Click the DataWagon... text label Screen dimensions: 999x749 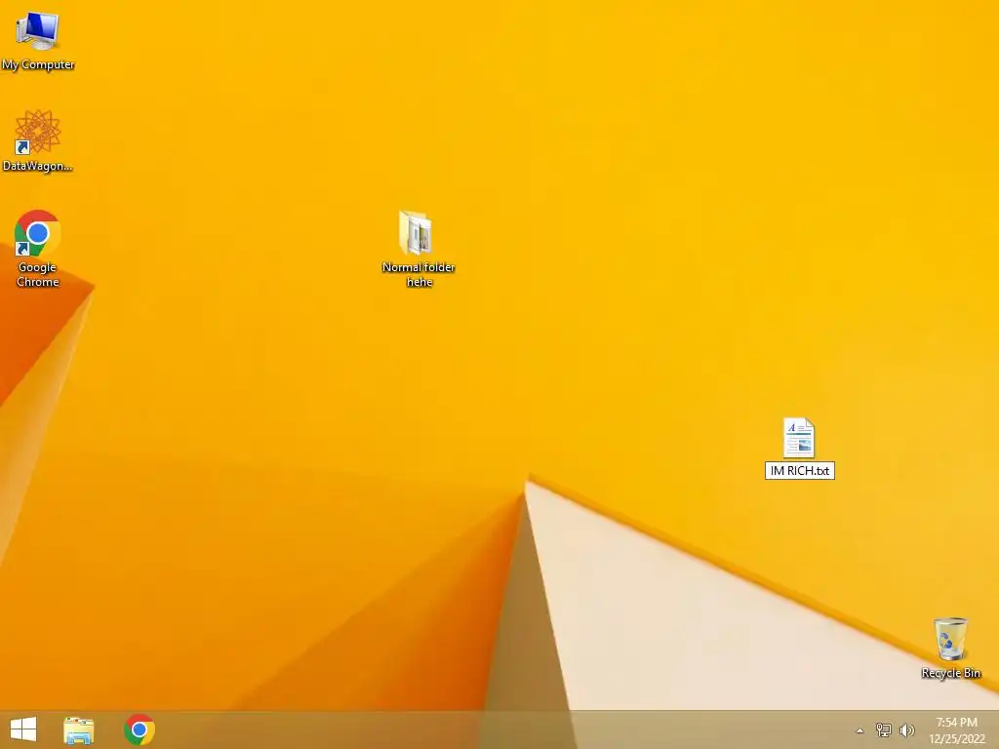[38, 166]
